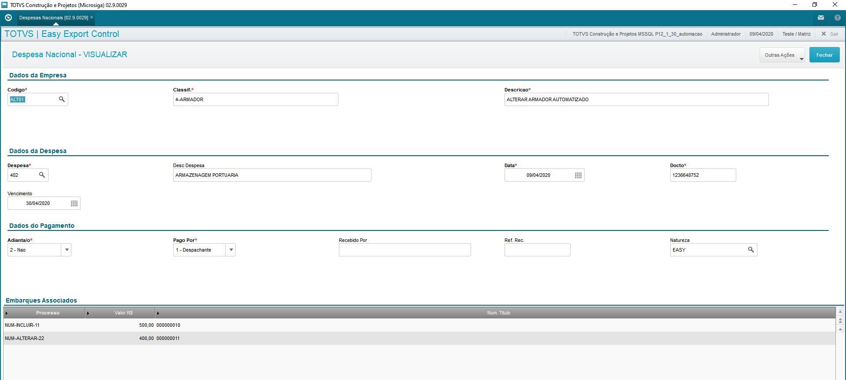
Task: Click the Embarques Associados section heading
Action: 41,300
